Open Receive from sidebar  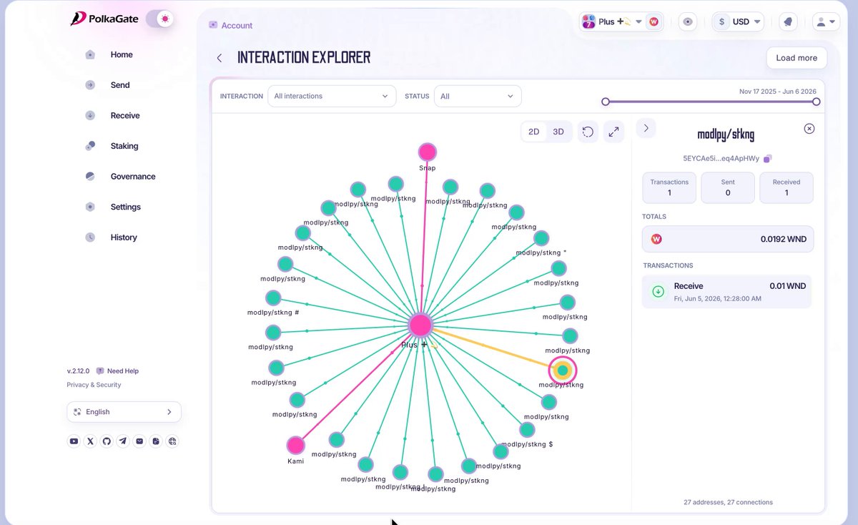124,115
